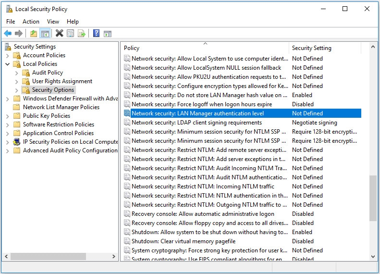Open the File menu
The height and width of the screenshot is (274, 380).
11,22
